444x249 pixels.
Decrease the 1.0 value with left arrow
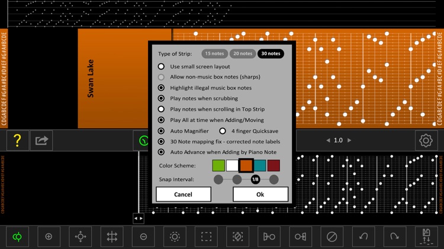pyautogui.click(x=328, y=140)
